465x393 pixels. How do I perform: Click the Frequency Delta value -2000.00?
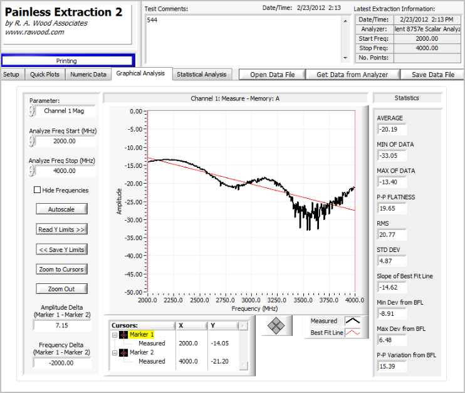pyautogui.click(x=62, y=363)
